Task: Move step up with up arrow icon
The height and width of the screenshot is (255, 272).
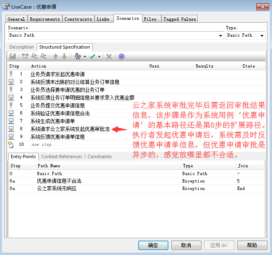Action: point(55,56)
